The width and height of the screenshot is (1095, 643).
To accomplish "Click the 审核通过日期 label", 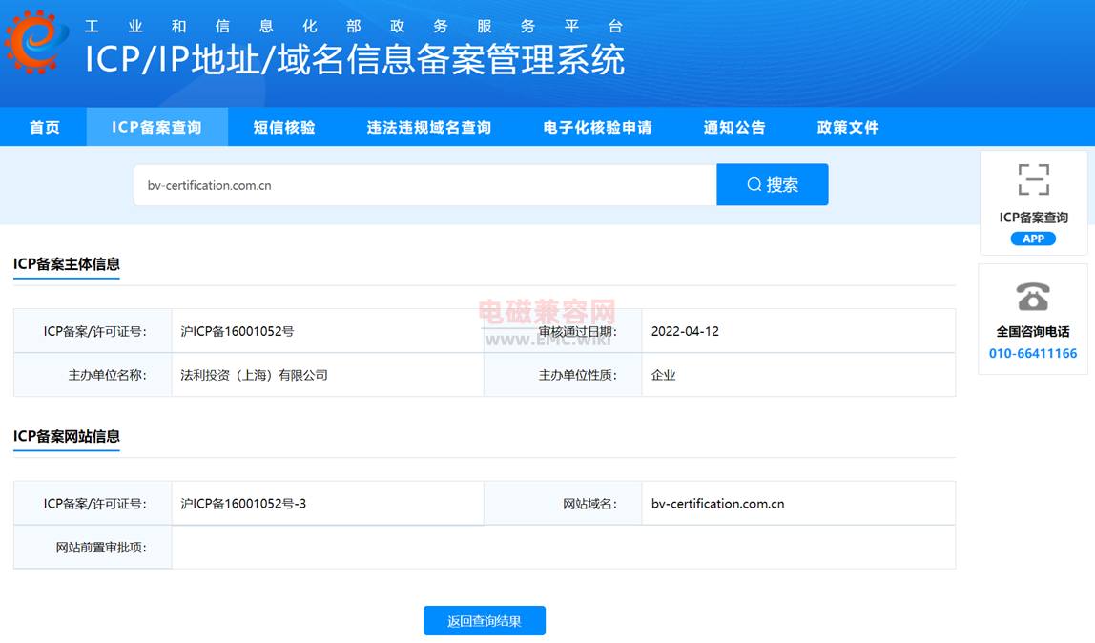I will tap(577, 332).
